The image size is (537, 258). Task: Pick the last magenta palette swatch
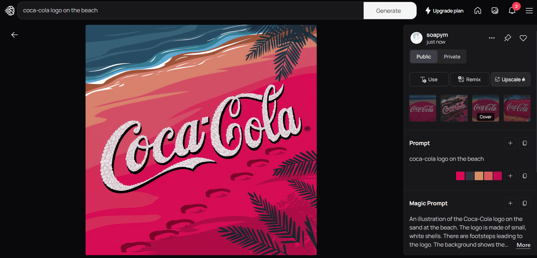pyautogui.click(x=498, y=176)
